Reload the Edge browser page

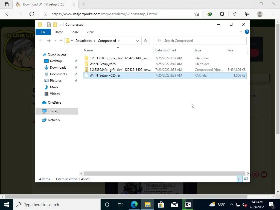[32, 14]
